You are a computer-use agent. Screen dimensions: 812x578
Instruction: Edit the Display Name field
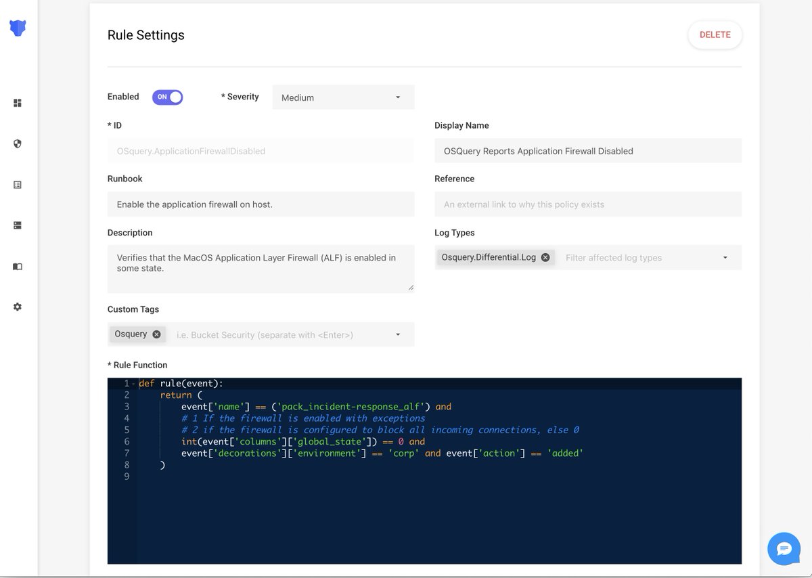[587, 151]
